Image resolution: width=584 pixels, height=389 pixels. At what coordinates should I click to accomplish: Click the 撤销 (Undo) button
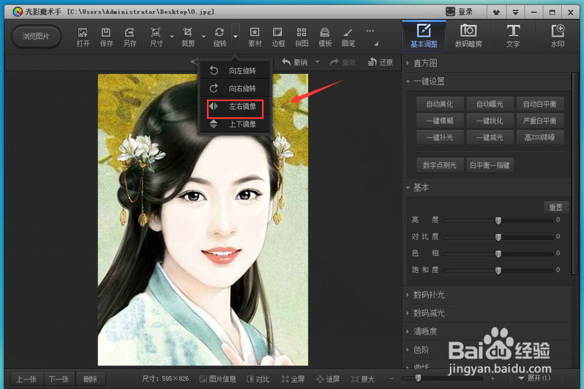pyautogui.click(x=294, y=62)
